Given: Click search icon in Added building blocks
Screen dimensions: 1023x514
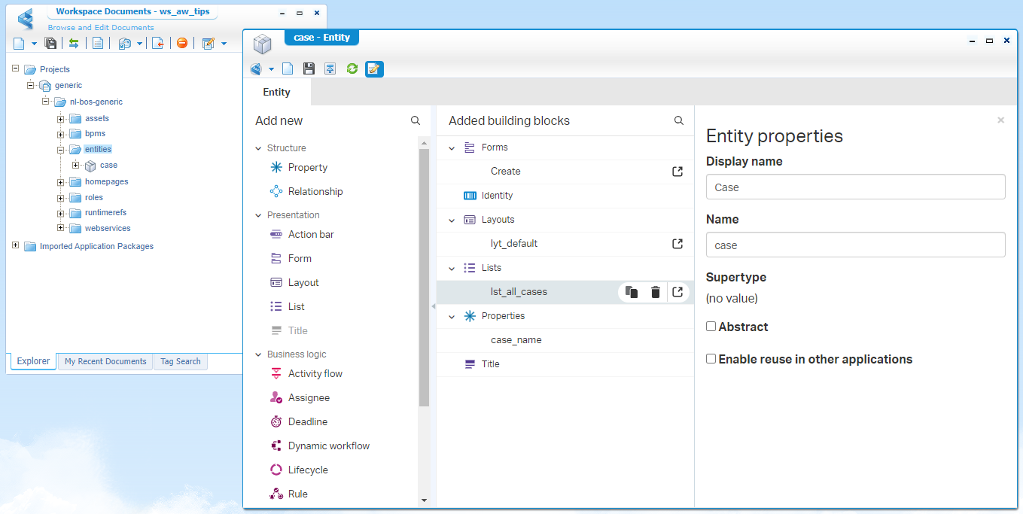Looking at the screenshot, I should point(679,120).
